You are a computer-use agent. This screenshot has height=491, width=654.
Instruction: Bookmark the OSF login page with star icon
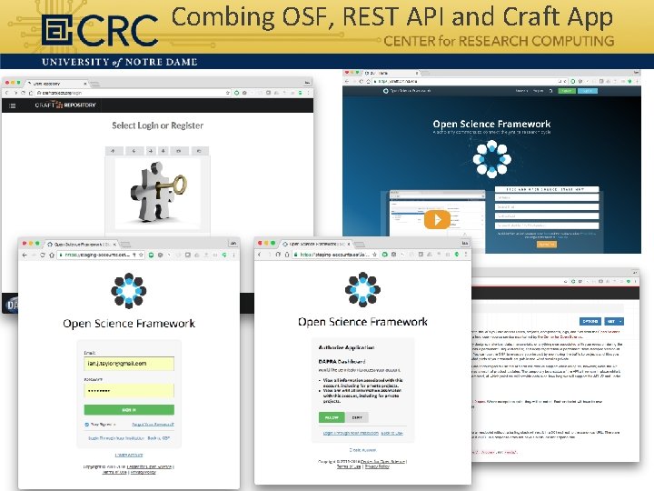click(x=141, y=255)
